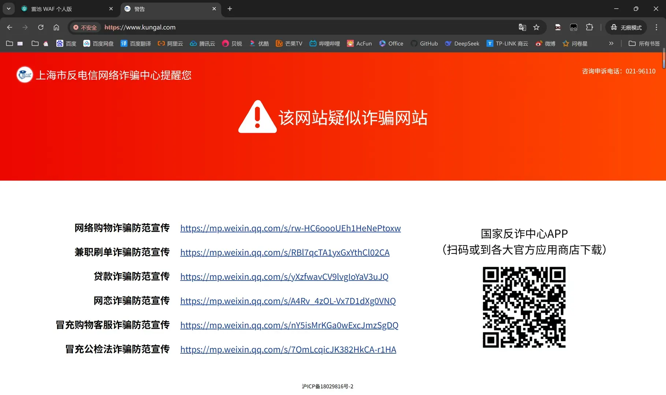This screenshot has width=666, height=395.
Task: Click the address bar showing www.kungal.com
Action: (x=308, y=27)
